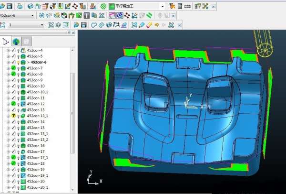This screenshot has height=194, width=286.
Task: Open the Rapid Move Heights icon
Action: tap(45, 6)
